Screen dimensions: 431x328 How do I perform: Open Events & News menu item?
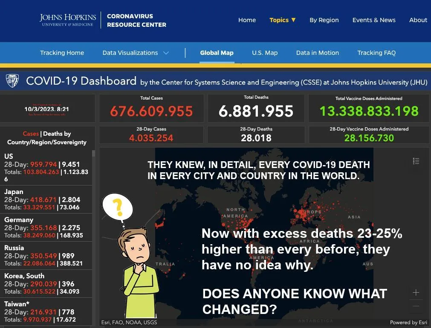pos(374,20)
